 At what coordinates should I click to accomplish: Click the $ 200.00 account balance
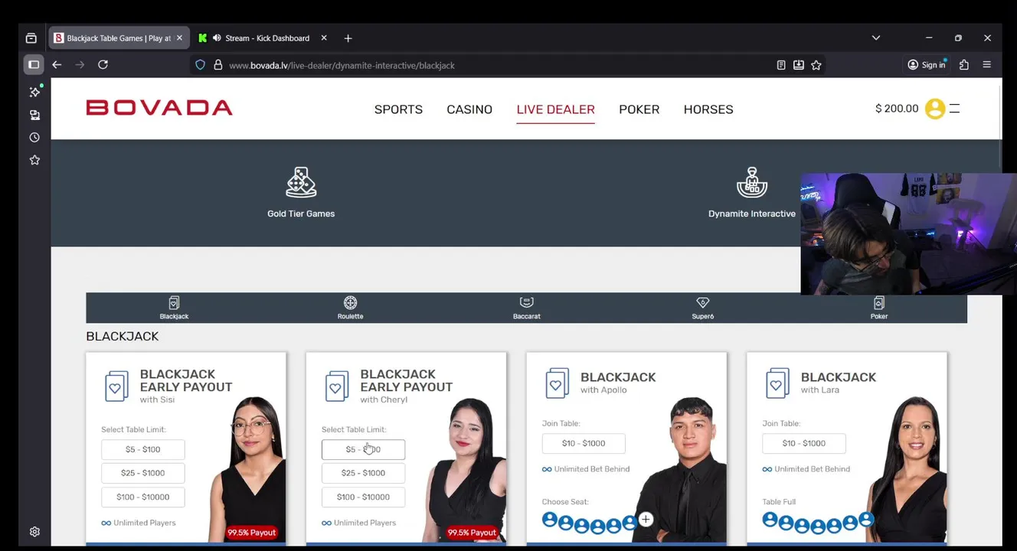(x=897, y=109)
